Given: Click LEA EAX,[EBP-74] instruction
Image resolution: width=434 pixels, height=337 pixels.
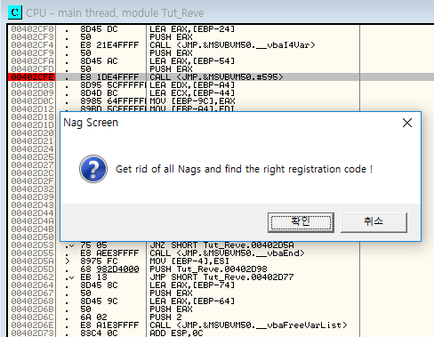Looking at the screenshot, I should pyautogui.click(x=192, y=285).
